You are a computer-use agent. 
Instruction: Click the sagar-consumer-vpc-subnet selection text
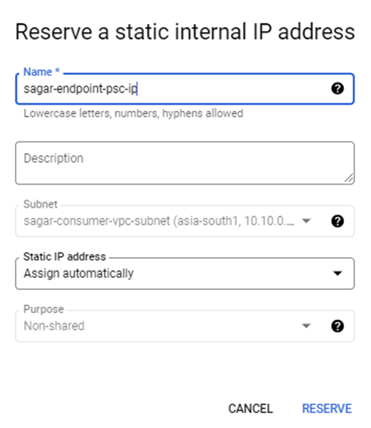click(x=159, y=221)
